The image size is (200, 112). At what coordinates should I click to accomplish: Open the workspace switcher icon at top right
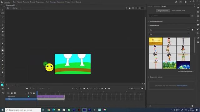point(181,2)
